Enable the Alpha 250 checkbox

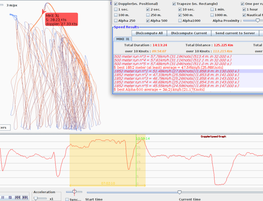116,21
